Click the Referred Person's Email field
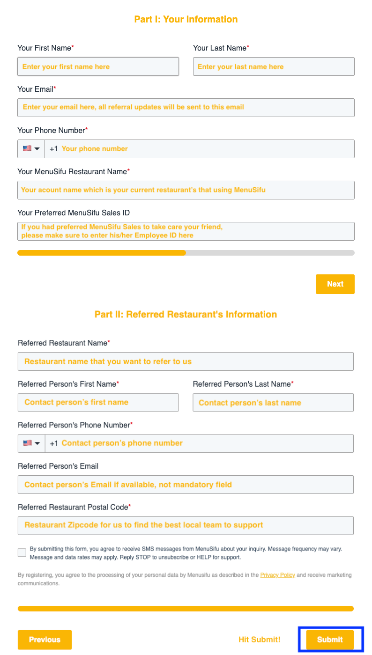 186,484
